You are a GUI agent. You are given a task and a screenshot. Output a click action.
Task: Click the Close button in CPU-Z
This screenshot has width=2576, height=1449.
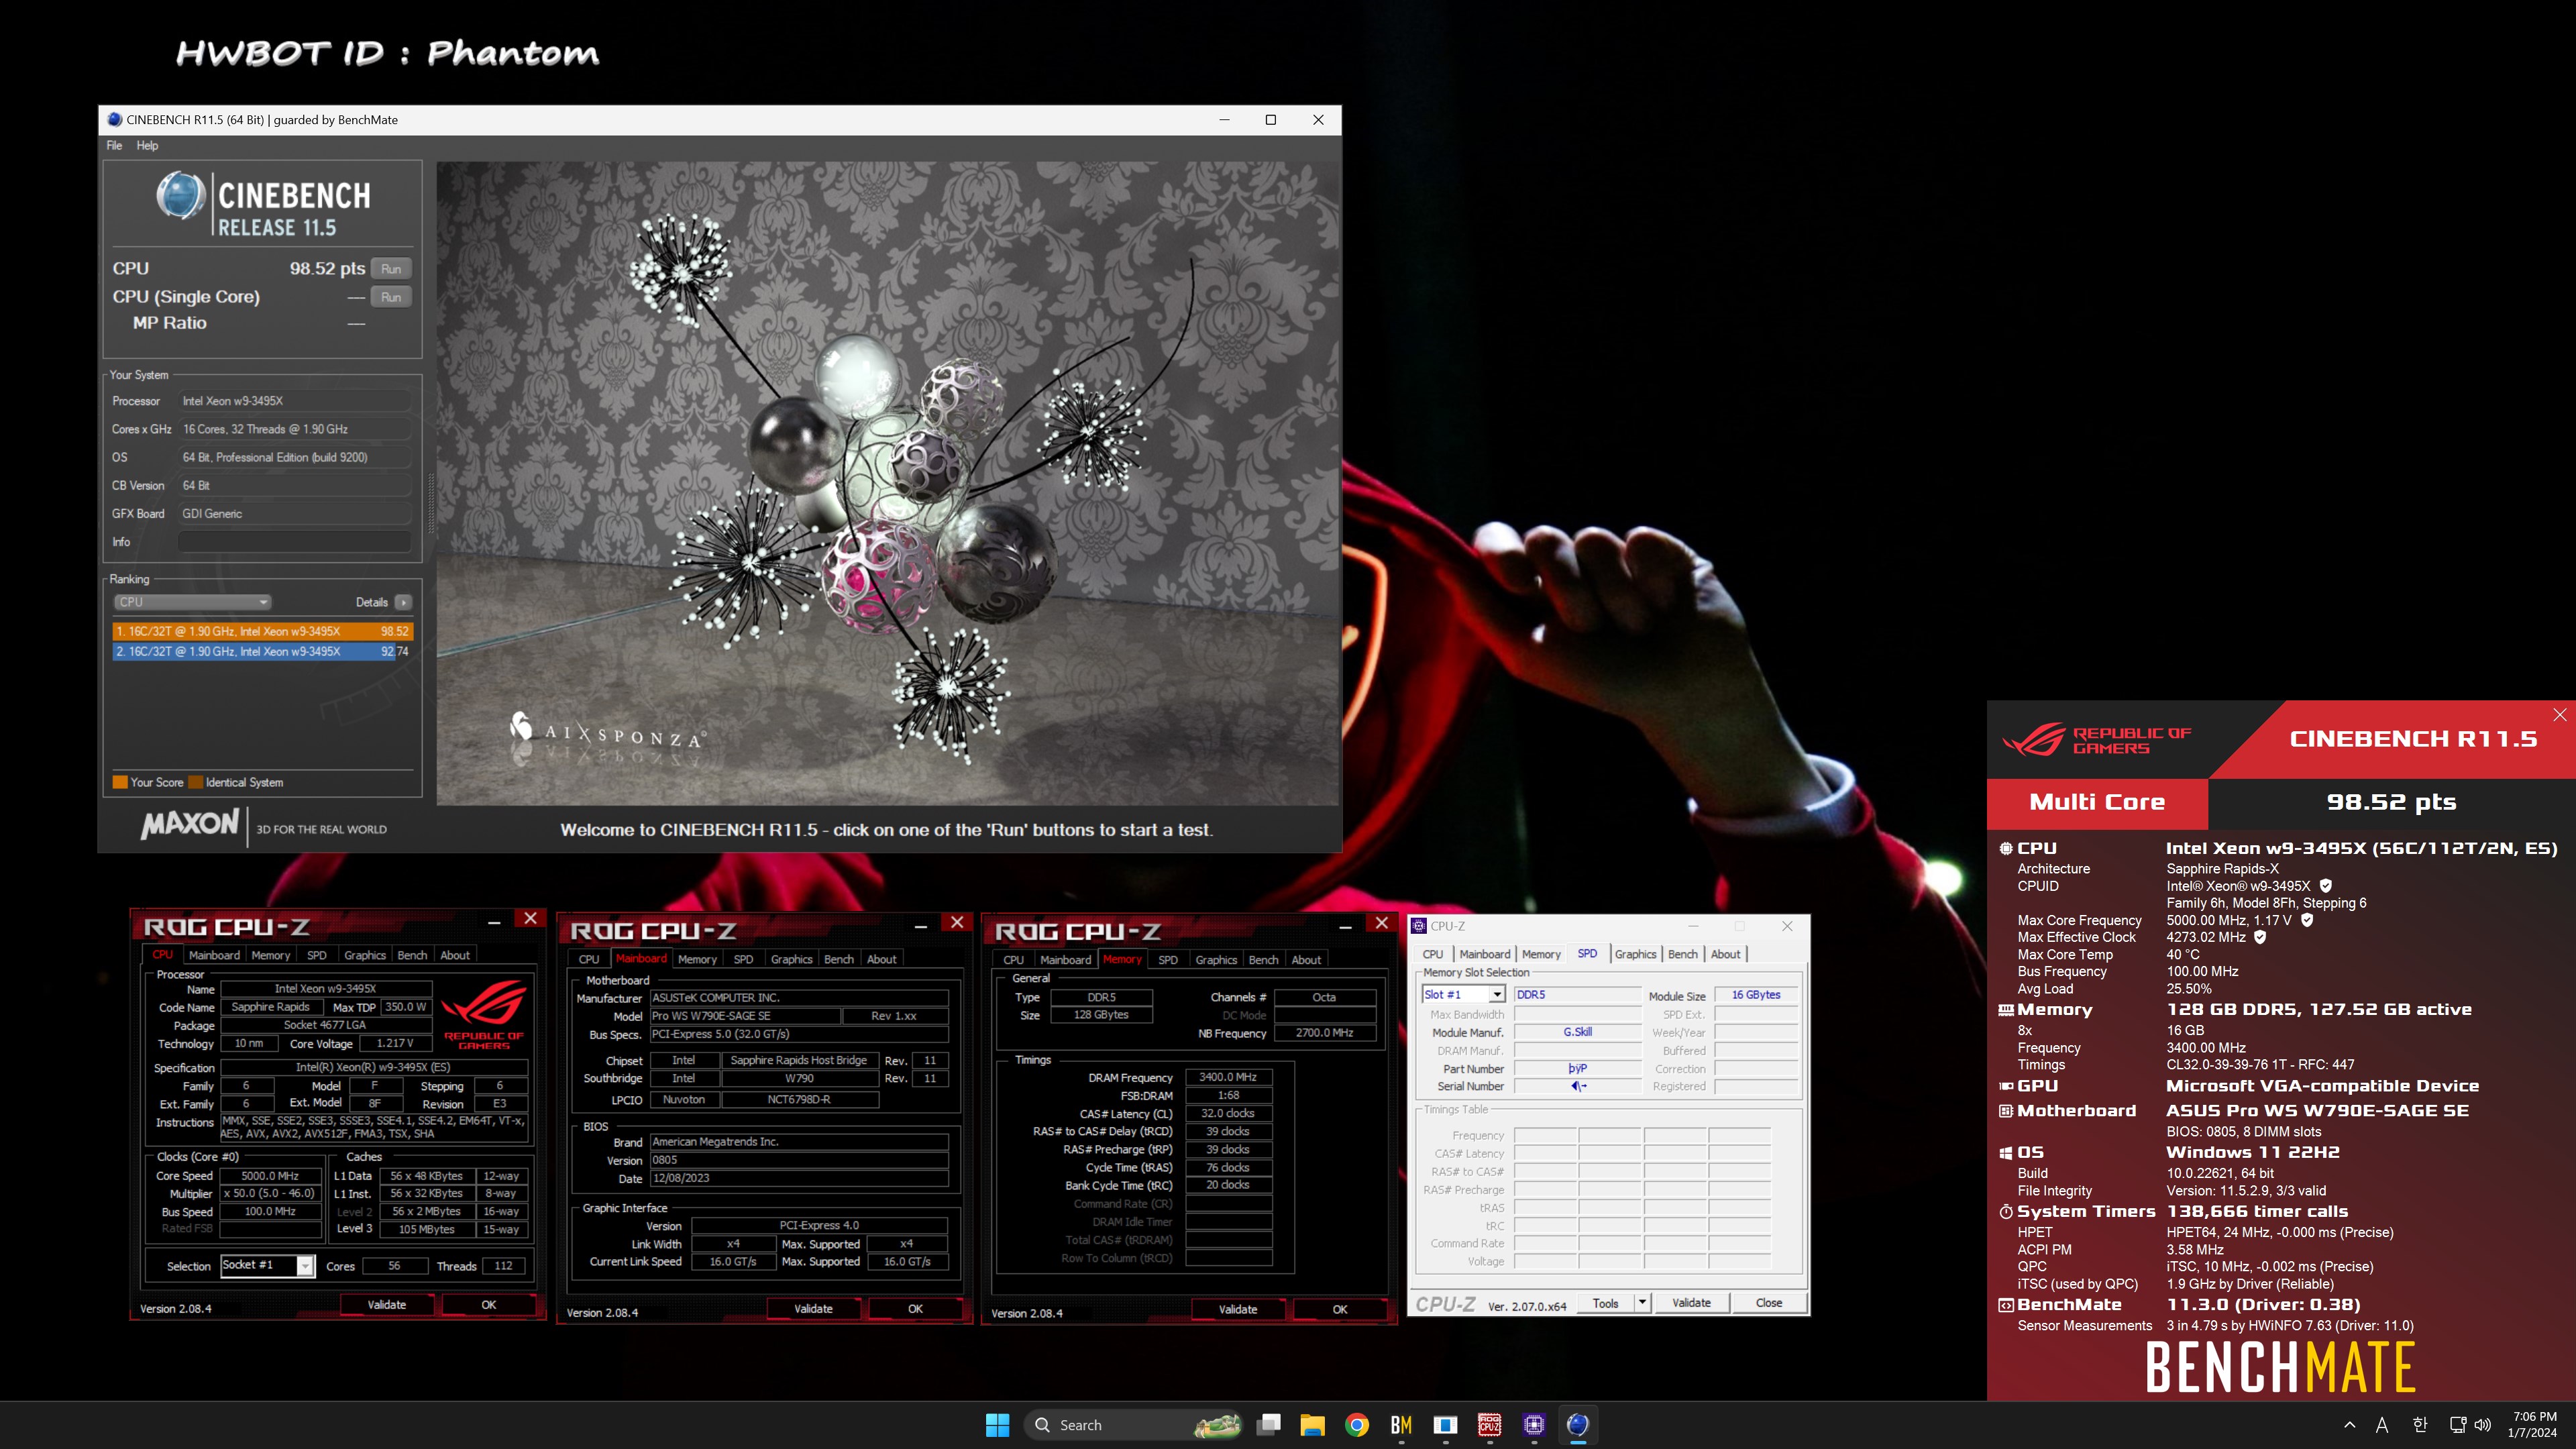(x=1769, y=1303)
